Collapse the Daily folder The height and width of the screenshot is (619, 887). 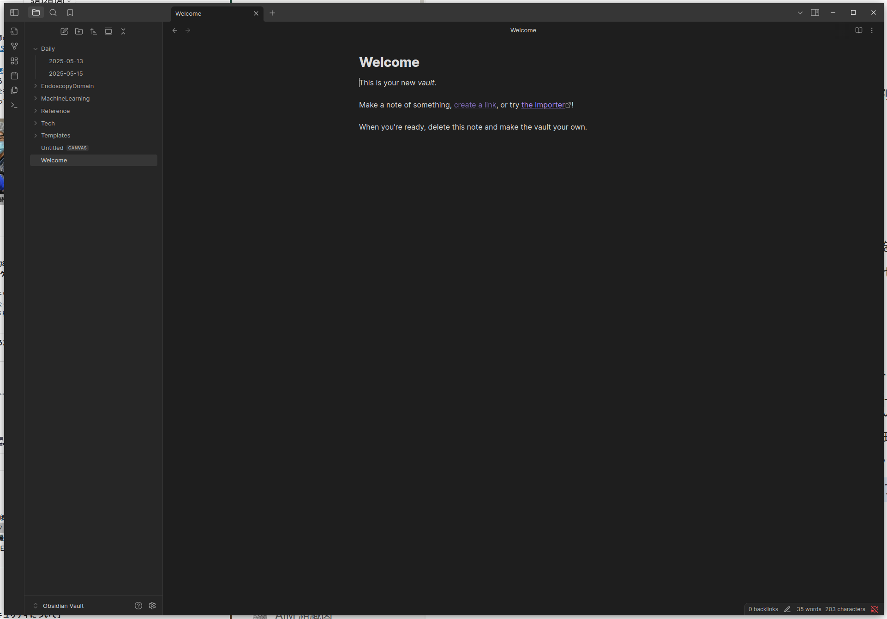(x=36, y=49)
